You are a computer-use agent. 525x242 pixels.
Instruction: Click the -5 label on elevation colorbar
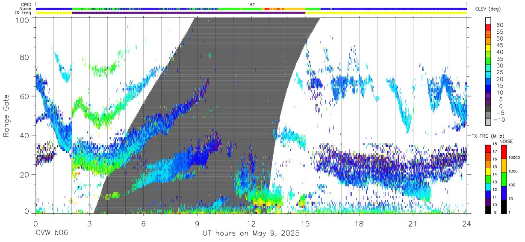500,113
